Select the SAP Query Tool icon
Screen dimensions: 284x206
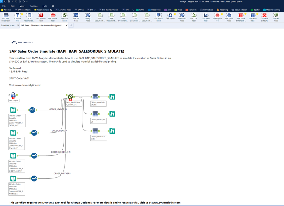point(206,17)
